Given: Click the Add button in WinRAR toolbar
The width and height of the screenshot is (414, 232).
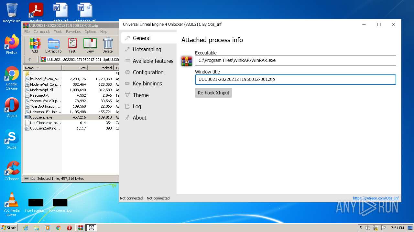Looking at the screenshot, I should (35, 45).
